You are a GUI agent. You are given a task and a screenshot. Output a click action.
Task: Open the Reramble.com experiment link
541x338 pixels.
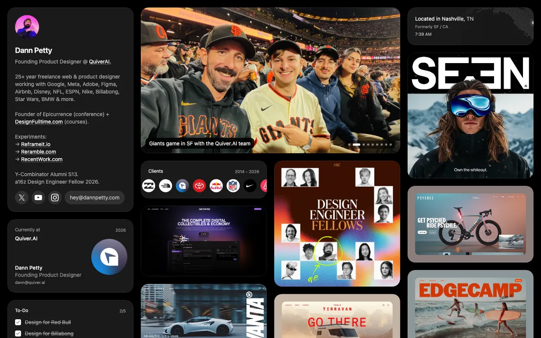click(38, 152)
